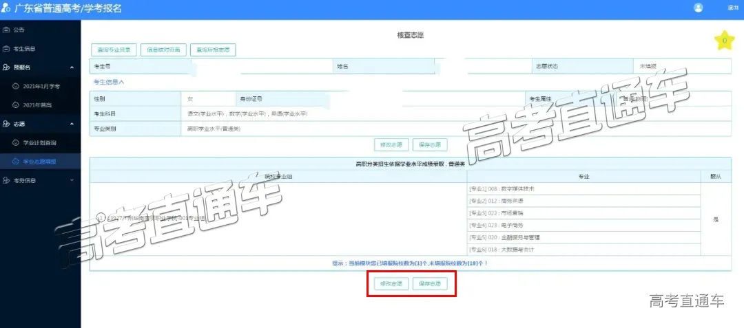The image size is (744, 328).
Task: Click the [专业6] 018 row
Action: coord(584,250)
